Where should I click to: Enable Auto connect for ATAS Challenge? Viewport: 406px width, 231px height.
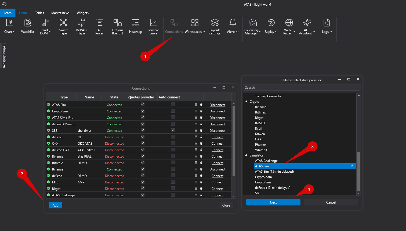point(173,195)
